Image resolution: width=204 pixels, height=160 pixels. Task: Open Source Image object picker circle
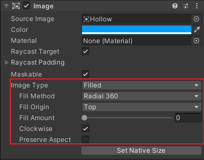(x=196, y=19)
